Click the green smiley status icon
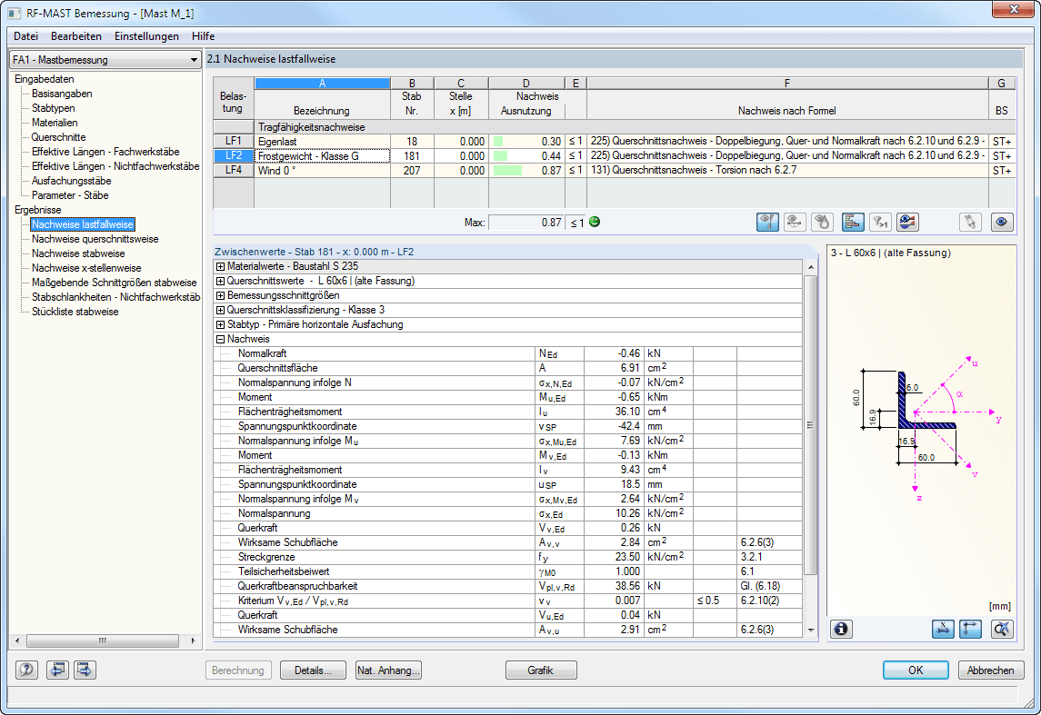Viewport: 1041px width, 715px height. (595, 223)
